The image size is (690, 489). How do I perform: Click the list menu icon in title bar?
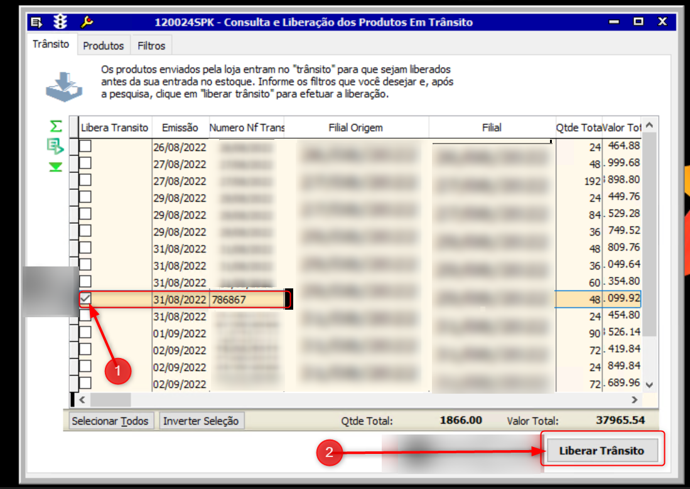click(x=36, y=22)
